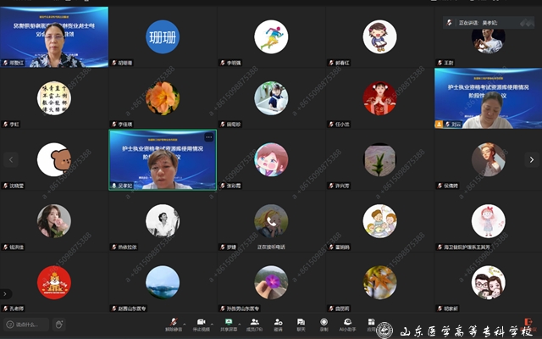Select the red tiger mascot avatar
The height and width of the screenshot is (339, 542).
tap(54, 282)
